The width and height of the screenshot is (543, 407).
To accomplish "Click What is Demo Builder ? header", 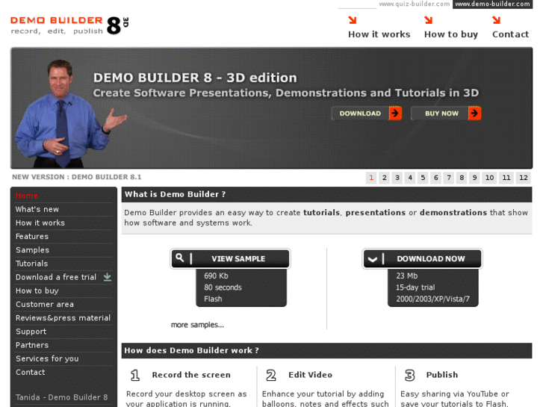I will 175,194.
